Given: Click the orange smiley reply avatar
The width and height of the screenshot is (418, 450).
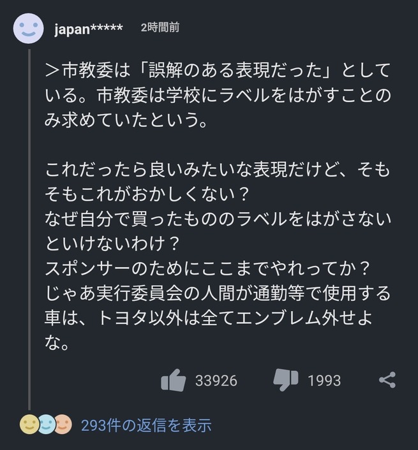Looking at the screenshot, I should point(63,424).
